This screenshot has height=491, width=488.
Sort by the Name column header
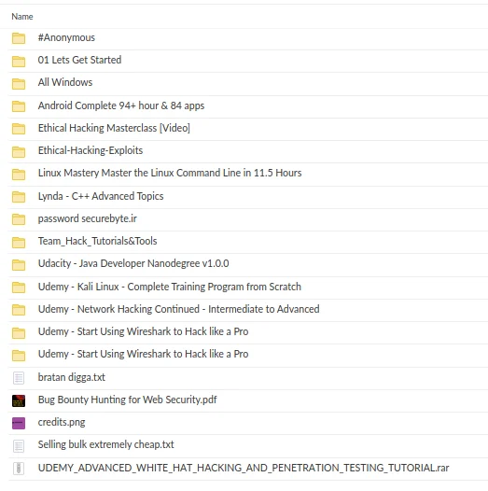[x=22, y=17]
